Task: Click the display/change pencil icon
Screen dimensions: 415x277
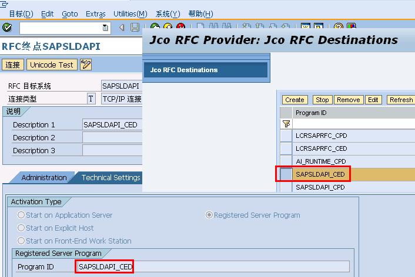Action: point(86,65)
